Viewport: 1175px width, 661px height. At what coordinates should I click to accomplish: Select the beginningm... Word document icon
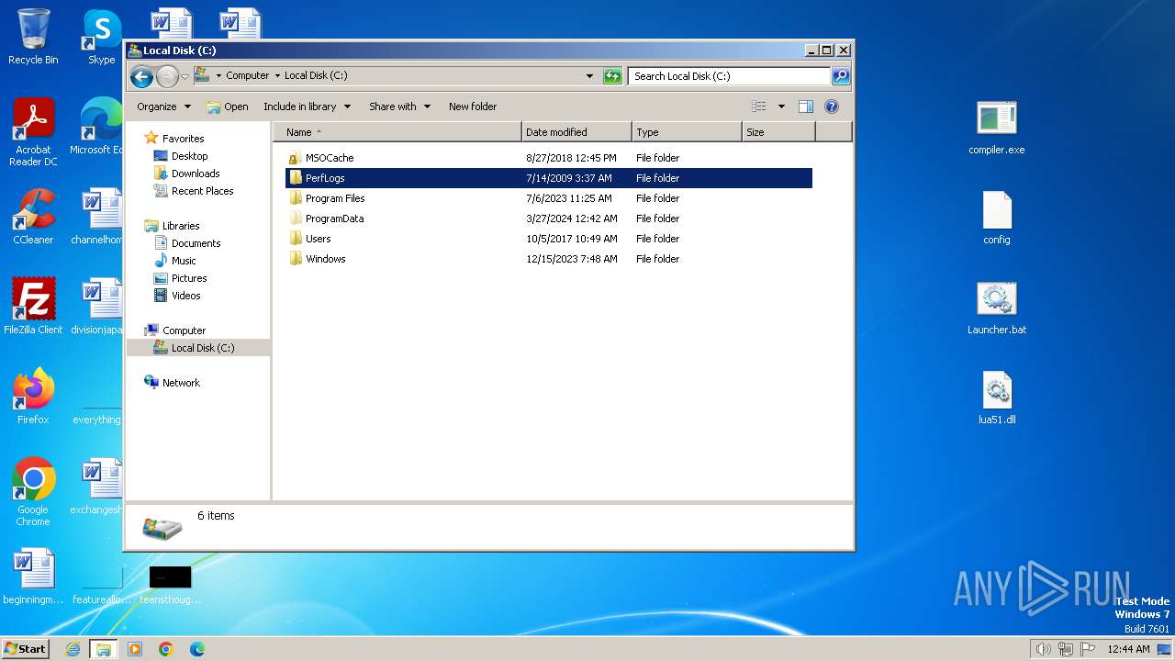33,577
